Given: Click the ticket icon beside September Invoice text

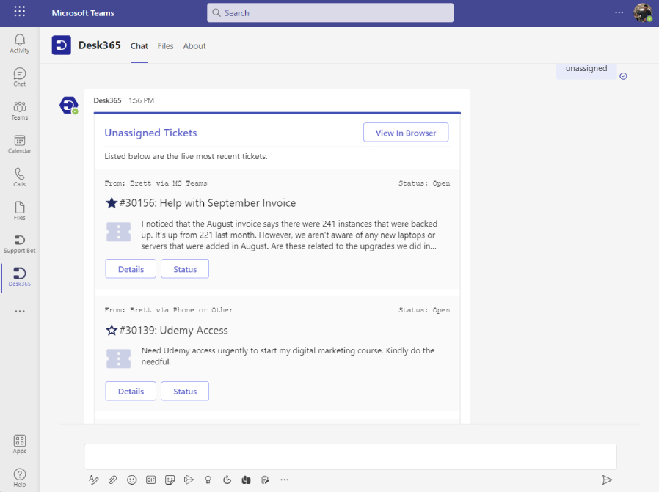Looking at the screenshot, I should pyautogui.click(x=119, y=232).
